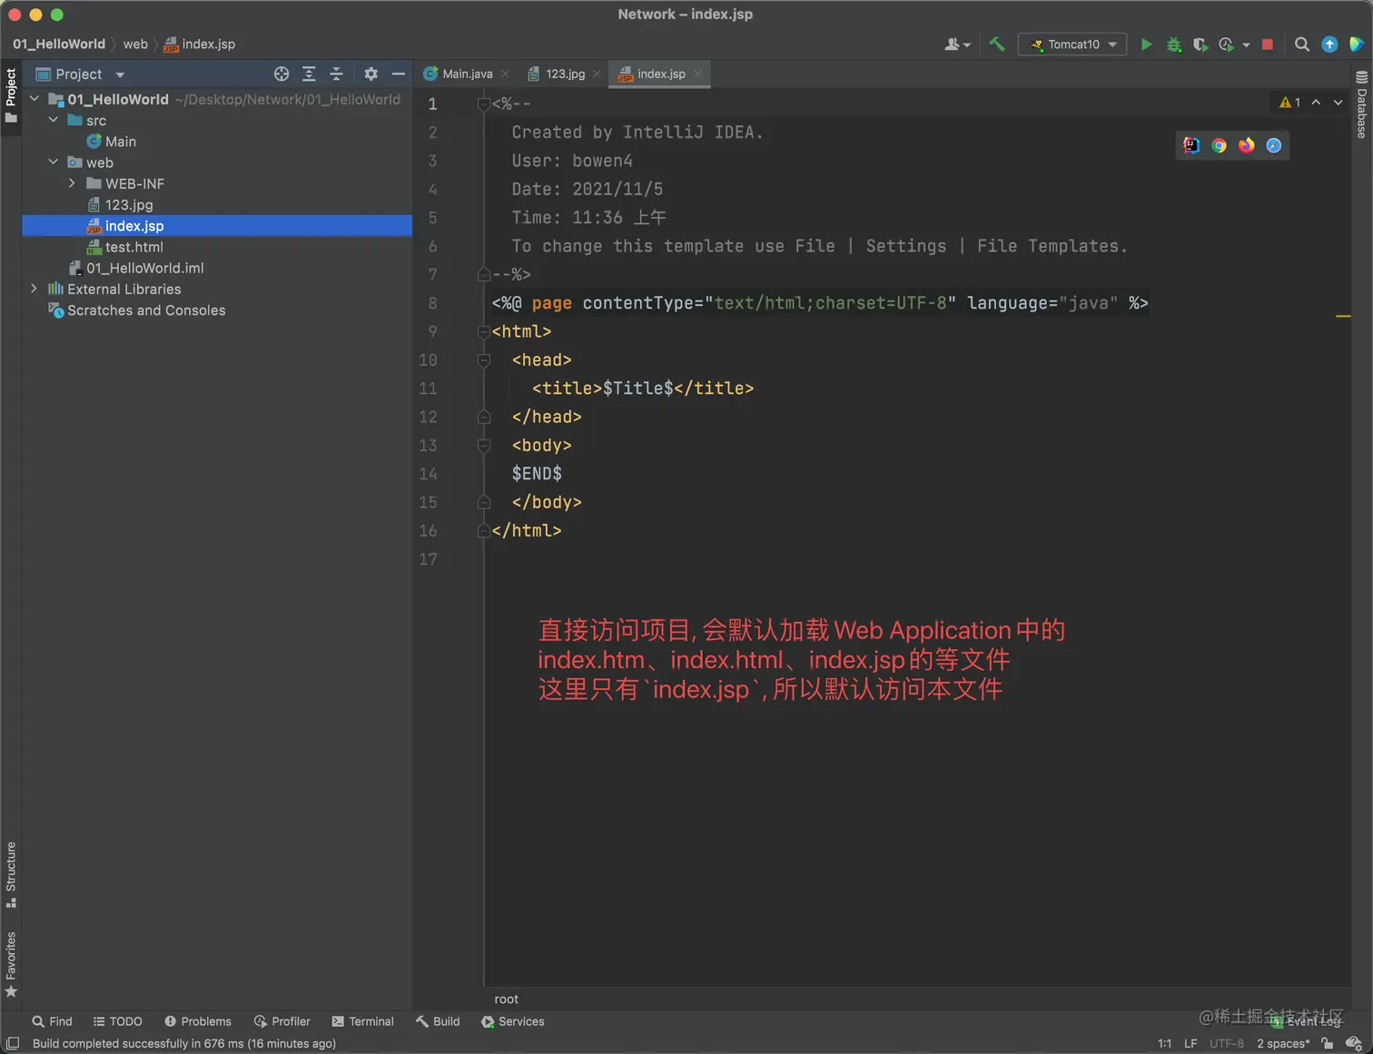The width and height of the screenshot is (1373, 1054).
Task: Run Tomcat10 with the green play icon
Action: pyautogui.click(x=1146, y=44)
